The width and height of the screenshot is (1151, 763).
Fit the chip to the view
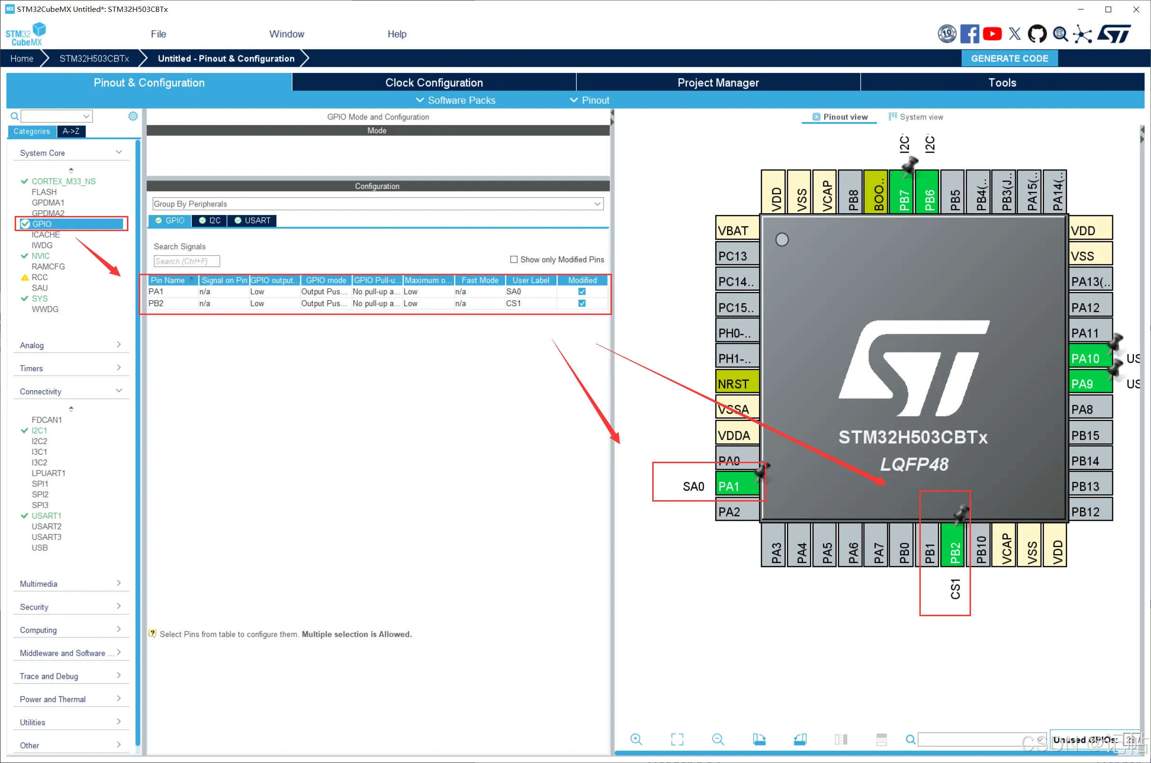pos(677,739)
